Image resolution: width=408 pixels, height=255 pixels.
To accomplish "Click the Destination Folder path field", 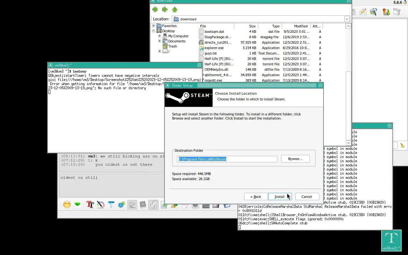I will pyautogui.click(x=227, y=159).
